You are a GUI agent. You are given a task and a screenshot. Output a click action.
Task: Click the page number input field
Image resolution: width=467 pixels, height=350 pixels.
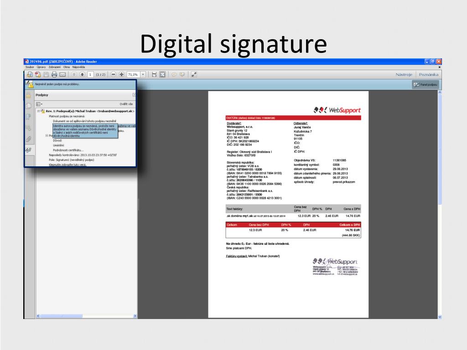pyautogui.click(x=90, y=74)
